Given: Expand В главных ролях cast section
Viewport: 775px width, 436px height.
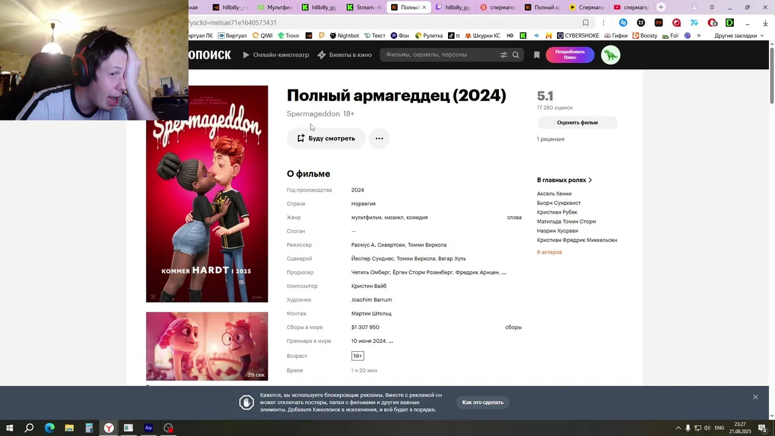Looking at the screenshot, I should (564, 180).
